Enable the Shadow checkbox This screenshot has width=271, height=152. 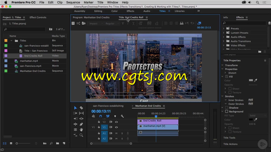(x=227, y=108)
